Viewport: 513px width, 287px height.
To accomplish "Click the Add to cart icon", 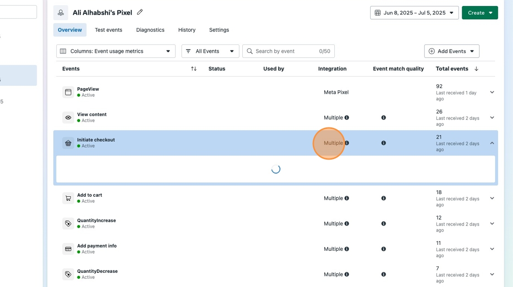I will tap(68, 198).
